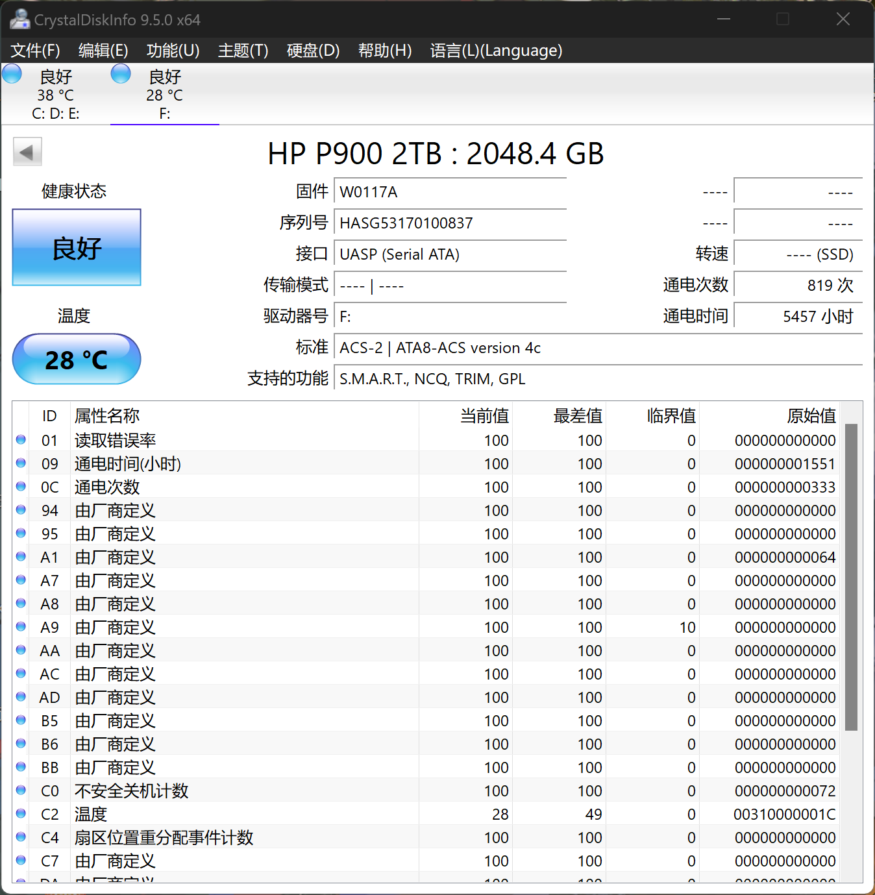Switch to the F: drive tab

(164, 94)
